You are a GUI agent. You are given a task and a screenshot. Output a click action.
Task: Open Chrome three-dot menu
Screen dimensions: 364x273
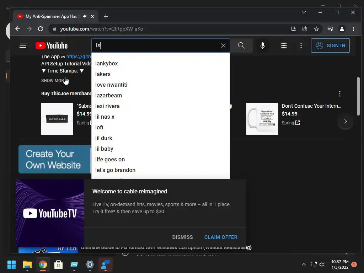353,29
